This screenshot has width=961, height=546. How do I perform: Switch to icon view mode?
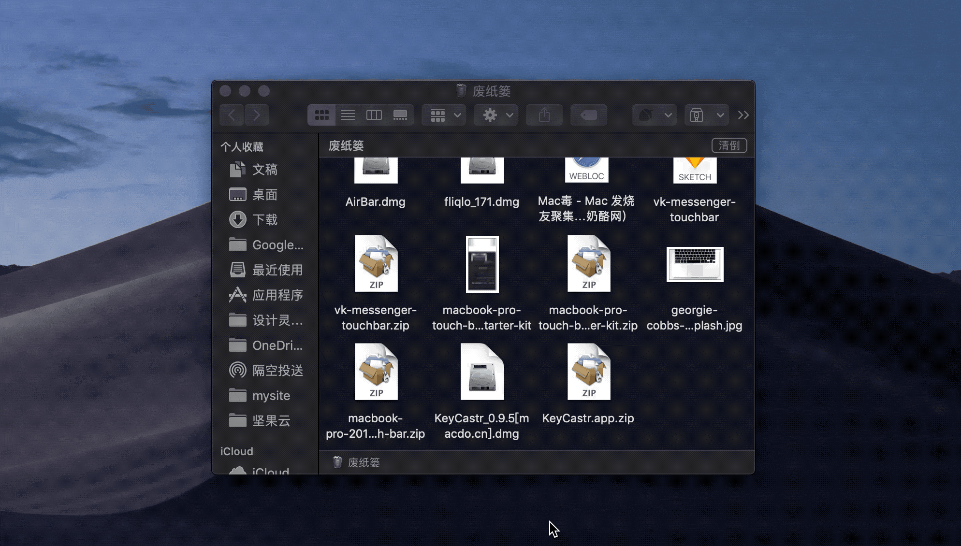pyautogui.click(x=321, y=115)
